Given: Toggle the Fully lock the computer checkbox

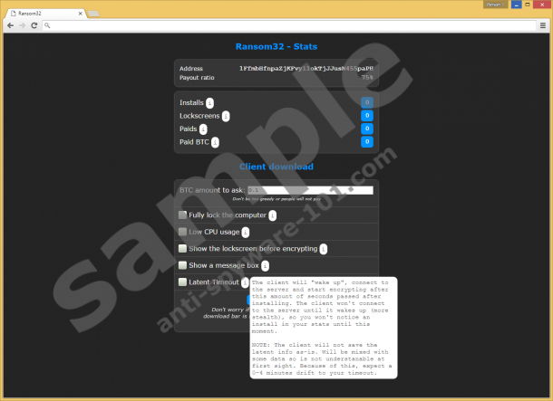Looking at the screenshot, I should pyautogui.click(x=183, y=215).
